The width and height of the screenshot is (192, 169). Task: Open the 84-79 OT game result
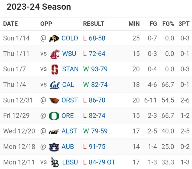coord(102,162)
